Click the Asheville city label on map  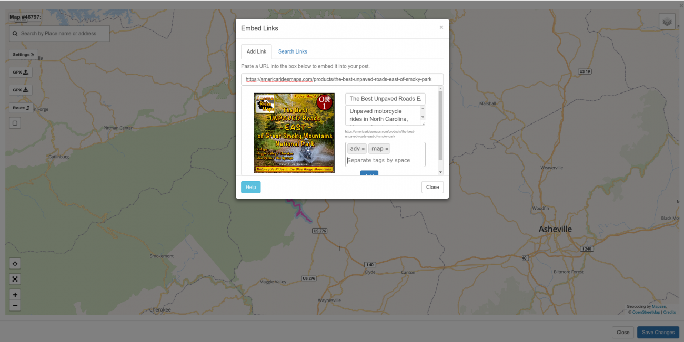tap(555, 229)
